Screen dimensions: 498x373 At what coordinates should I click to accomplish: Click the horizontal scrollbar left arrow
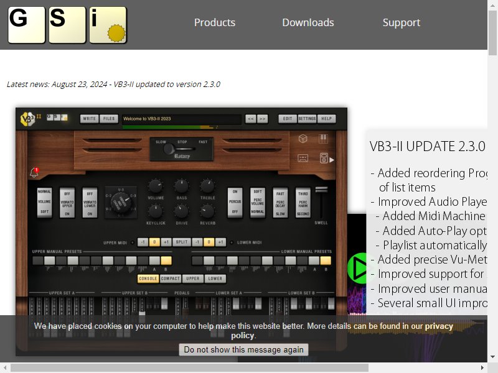point(5,367)
